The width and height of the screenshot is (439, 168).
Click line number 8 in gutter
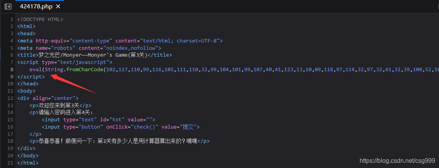[12, 69]
